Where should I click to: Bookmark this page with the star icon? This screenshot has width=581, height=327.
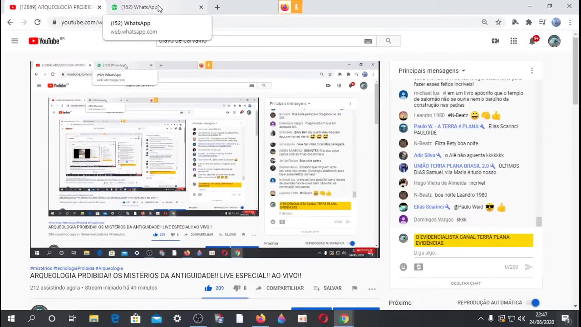tap(498, 22)
